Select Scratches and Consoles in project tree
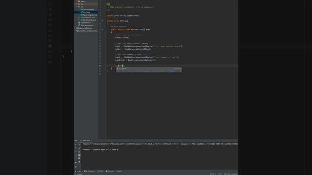312x175 pixels. pyautogui.click(x=88, y=31)
